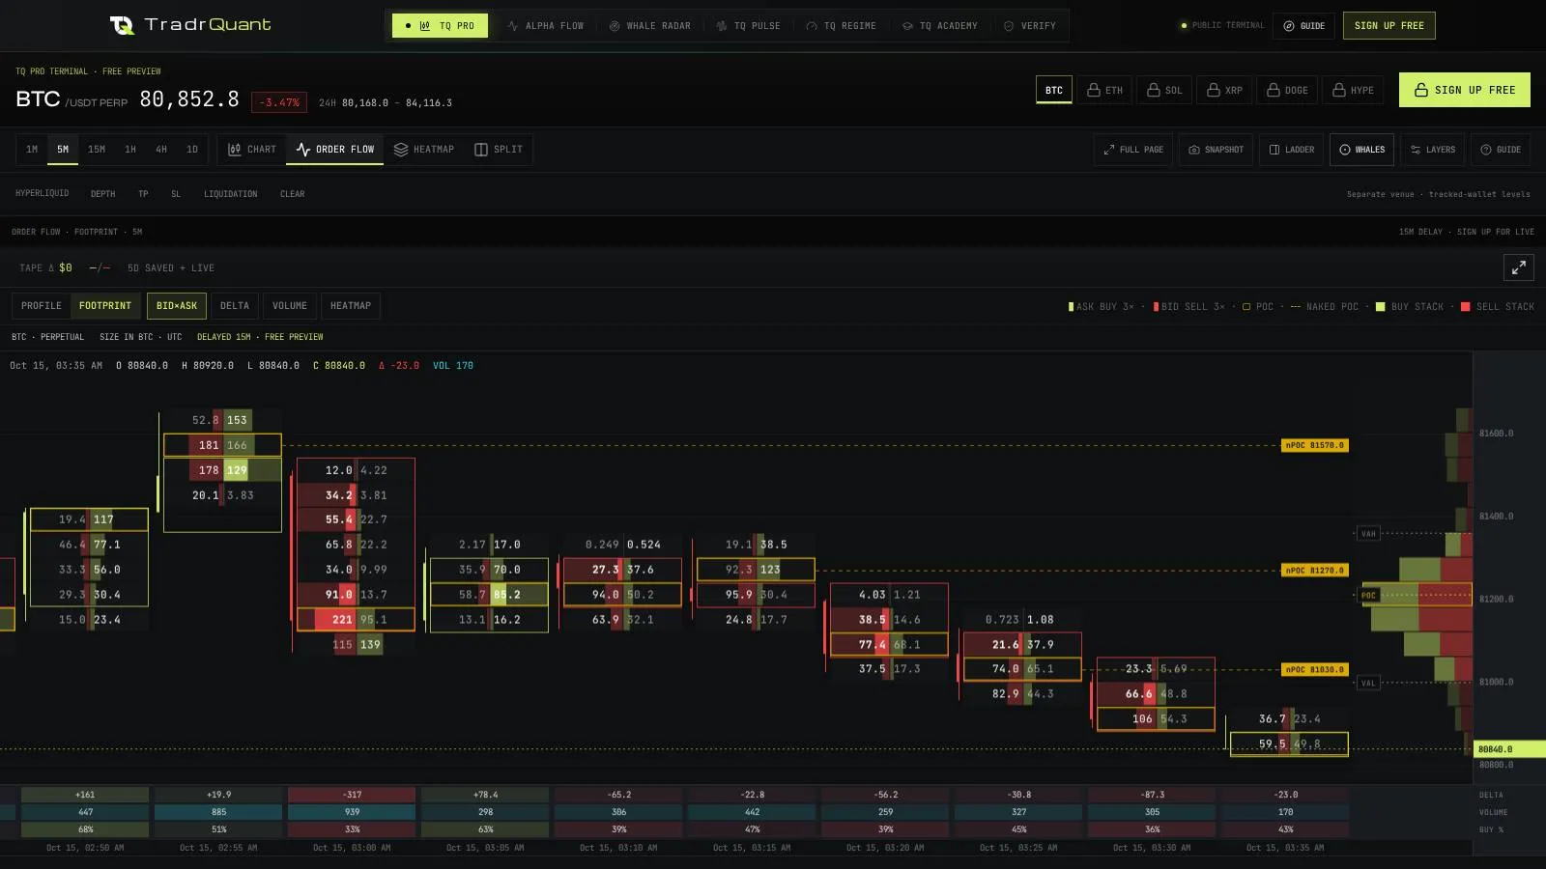
Task: Click the large green SIGN UP FREE button
Action: 1464,90
